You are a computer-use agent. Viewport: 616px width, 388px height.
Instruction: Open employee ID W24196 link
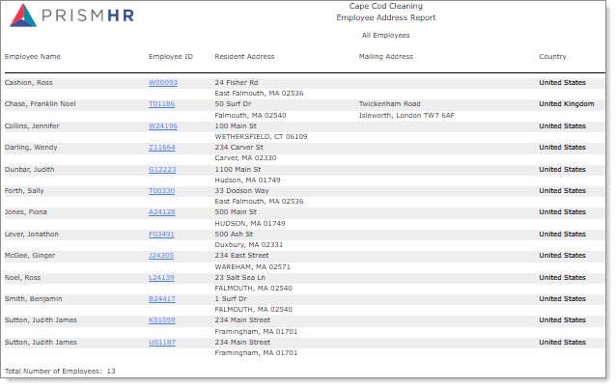(163, 126)
